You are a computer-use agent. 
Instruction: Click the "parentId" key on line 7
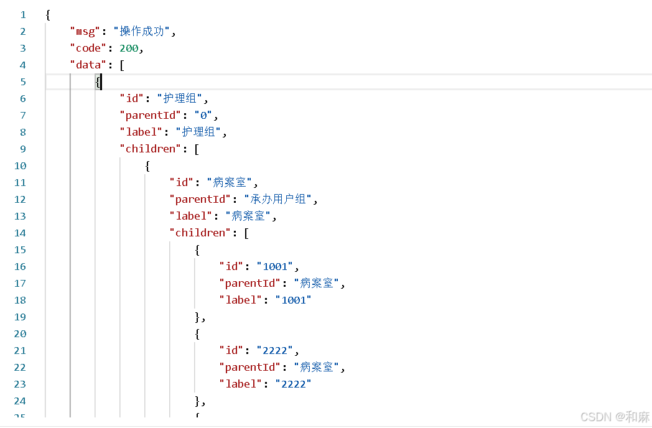point(150,116)
